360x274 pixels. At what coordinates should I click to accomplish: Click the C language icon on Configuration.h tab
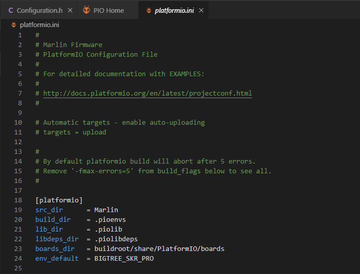pyautogui.click(x=11, y=10)
